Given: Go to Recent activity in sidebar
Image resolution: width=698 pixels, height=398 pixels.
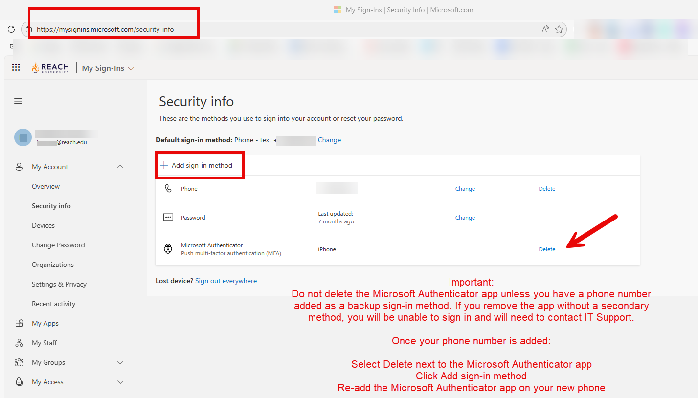Looking at the screenshot, I should pos(53,304).
